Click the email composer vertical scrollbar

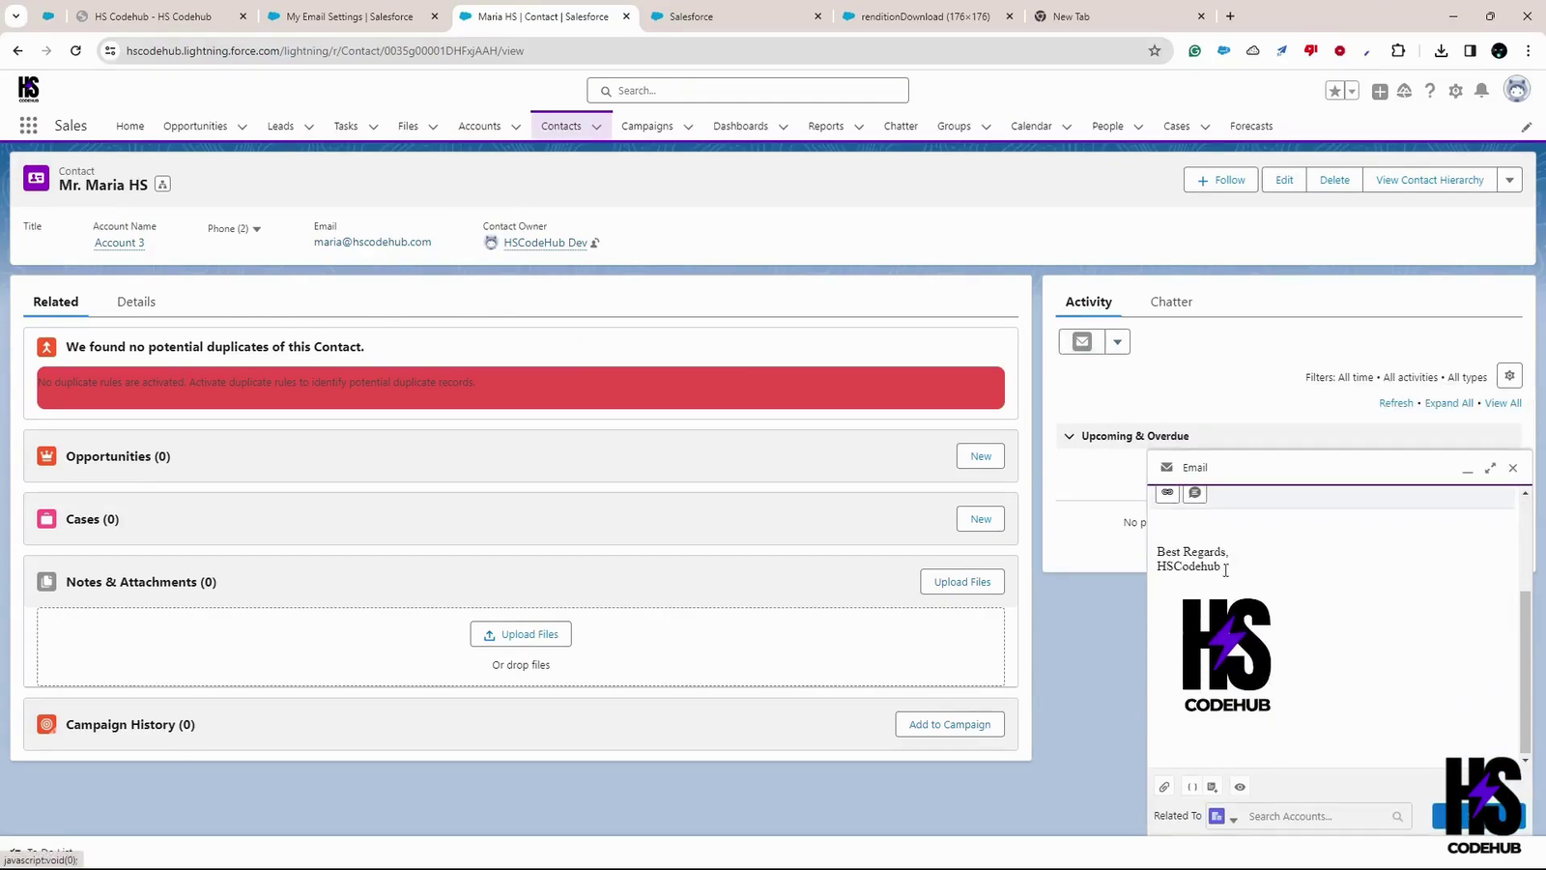[1526, 671]
